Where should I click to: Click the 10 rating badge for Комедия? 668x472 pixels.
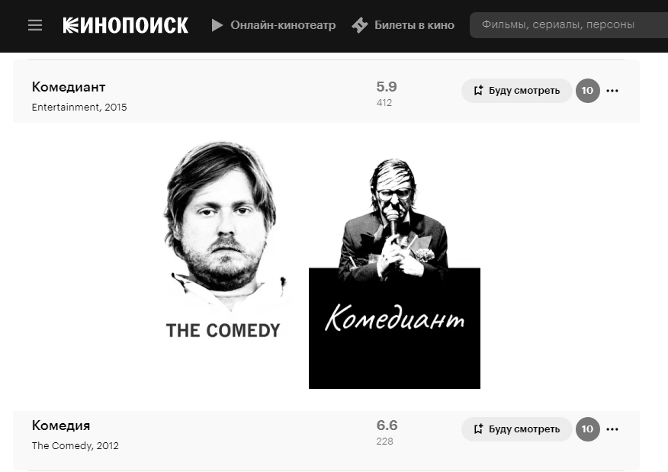[587, 429]
